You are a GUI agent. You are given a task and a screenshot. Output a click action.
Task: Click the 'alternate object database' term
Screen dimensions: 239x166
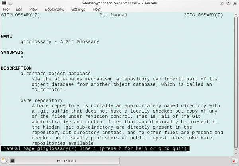pos(55,74)
